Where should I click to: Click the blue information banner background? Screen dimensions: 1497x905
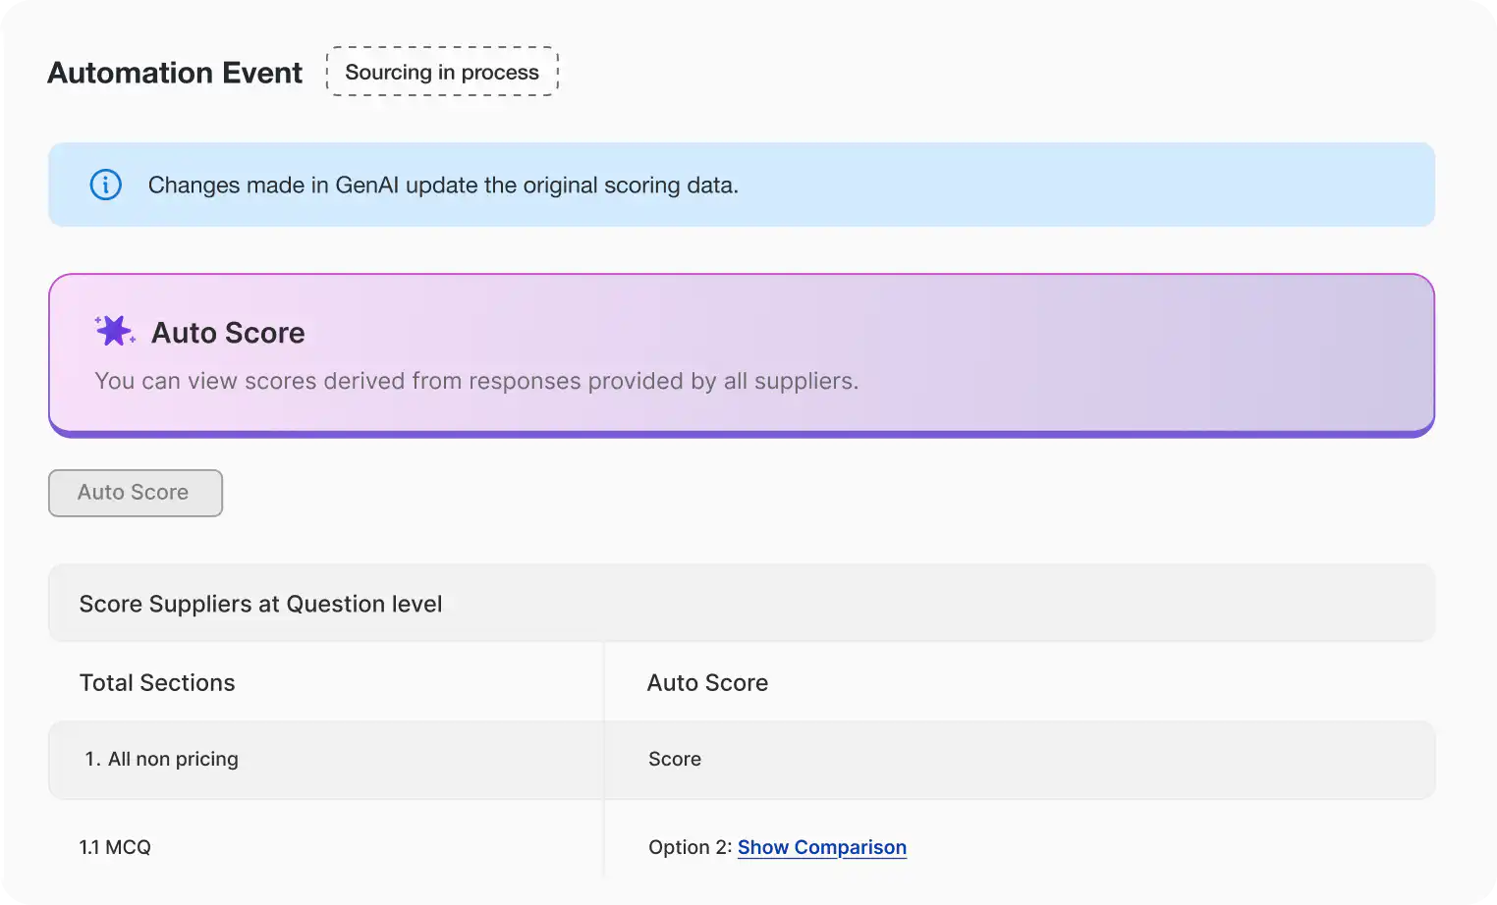point(742,185)
